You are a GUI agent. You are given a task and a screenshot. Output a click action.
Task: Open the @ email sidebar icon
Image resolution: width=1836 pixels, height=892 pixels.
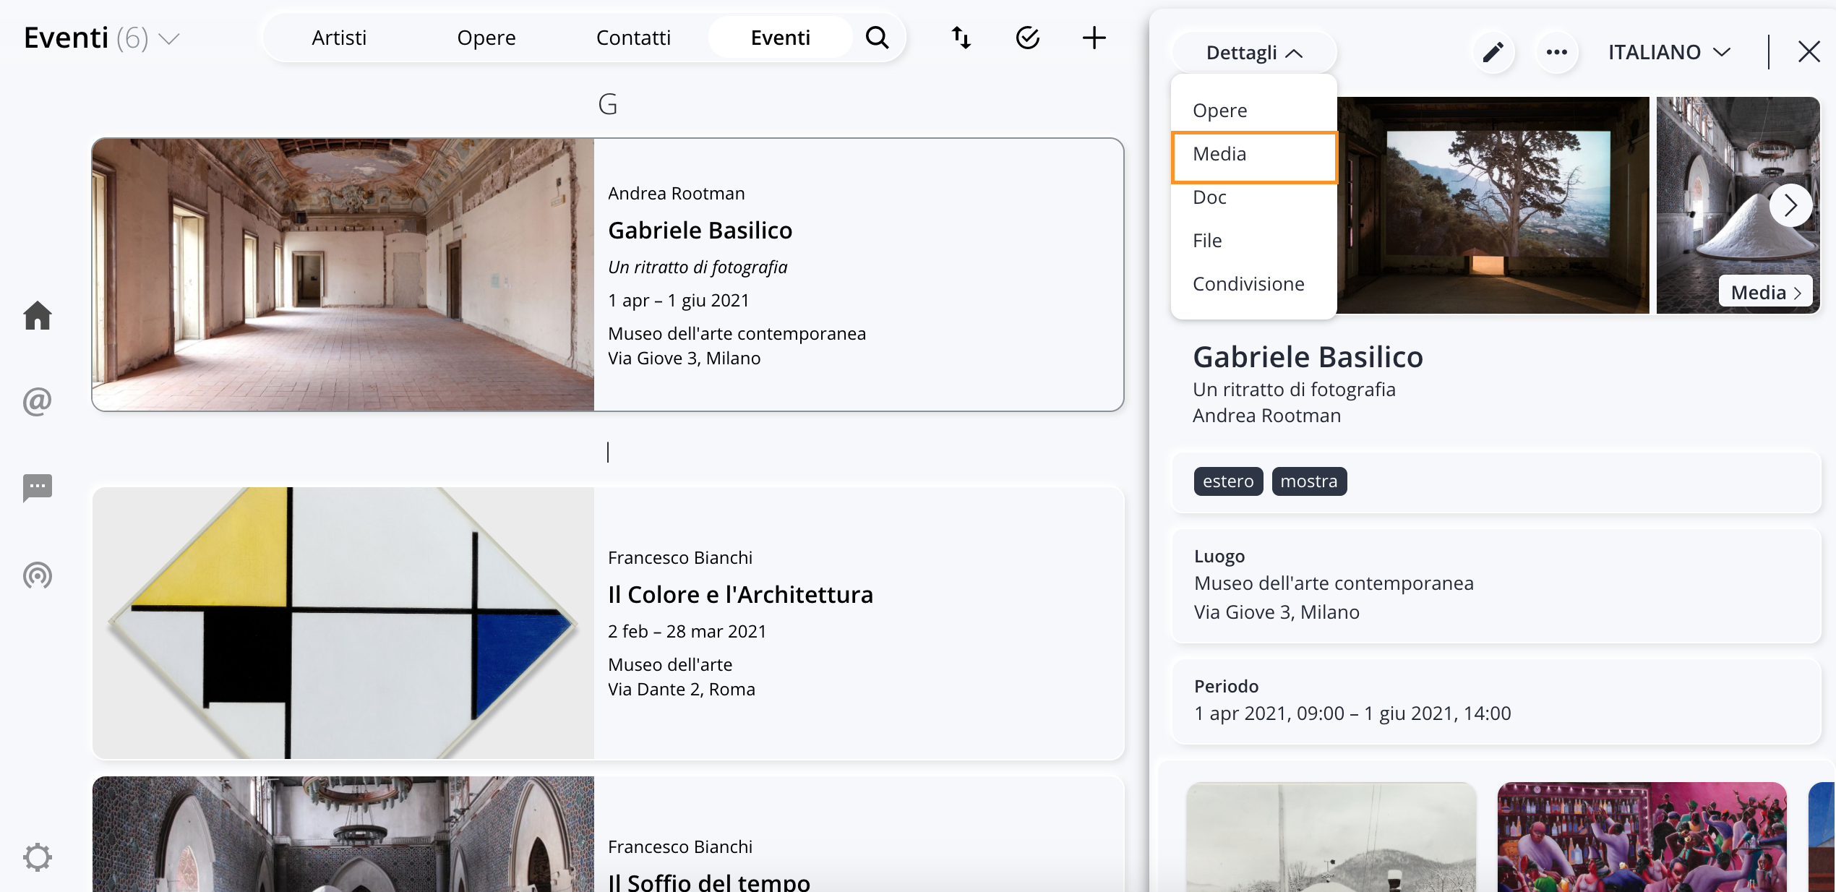(x=38, y=401)
